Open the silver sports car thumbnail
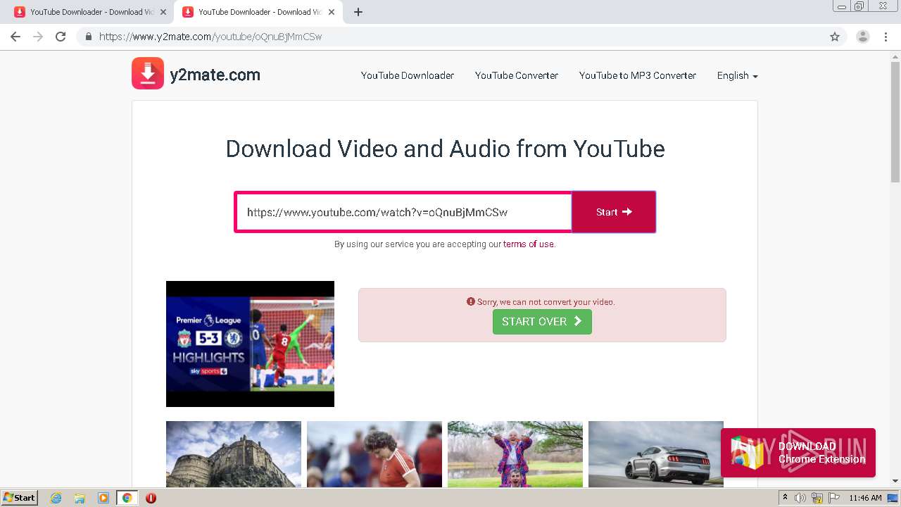Screen dimensions: 901x507 click(656, 454)
